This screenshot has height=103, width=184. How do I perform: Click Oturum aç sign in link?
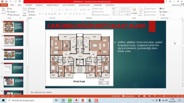point(176,5)
